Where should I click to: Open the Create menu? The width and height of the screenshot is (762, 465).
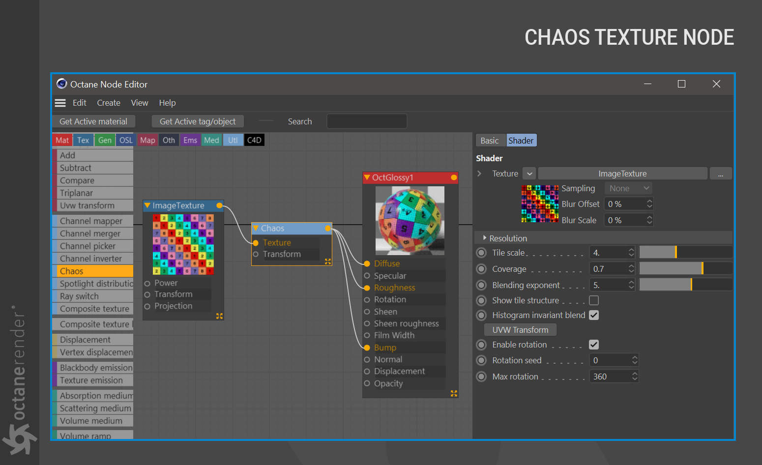[x=109, y=103]
